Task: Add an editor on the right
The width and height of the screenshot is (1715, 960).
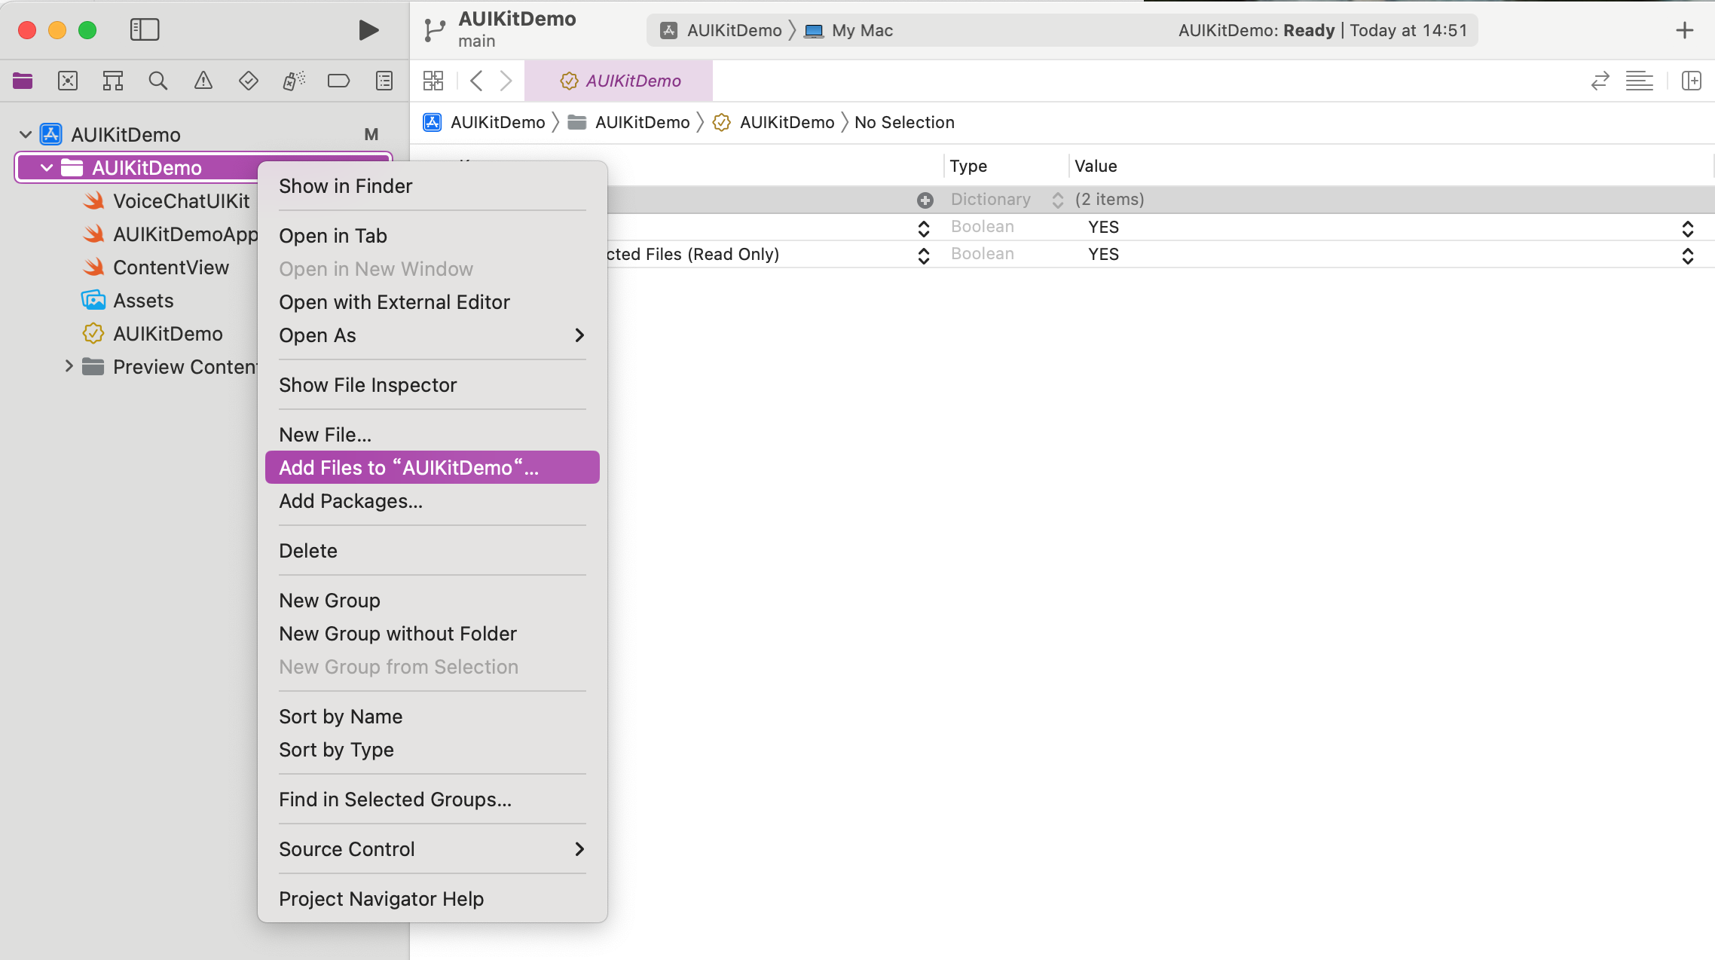Action: point(1692,81)
